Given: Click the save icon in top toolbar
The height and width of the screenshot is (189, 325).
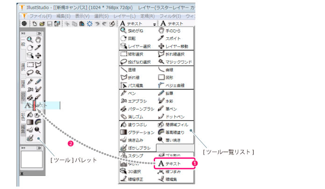Looking at the screenshot, I should (x=49, y=23).
